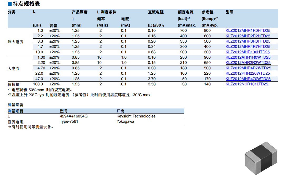Click the 厂商 header in equipment table
287x175 pixels.
pos(120,111)
